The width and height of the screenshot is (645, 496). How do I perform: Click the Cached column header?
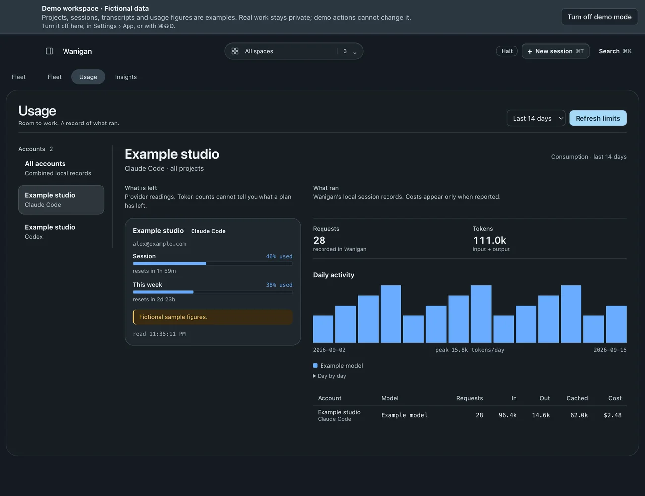click(x=577, y=398)
